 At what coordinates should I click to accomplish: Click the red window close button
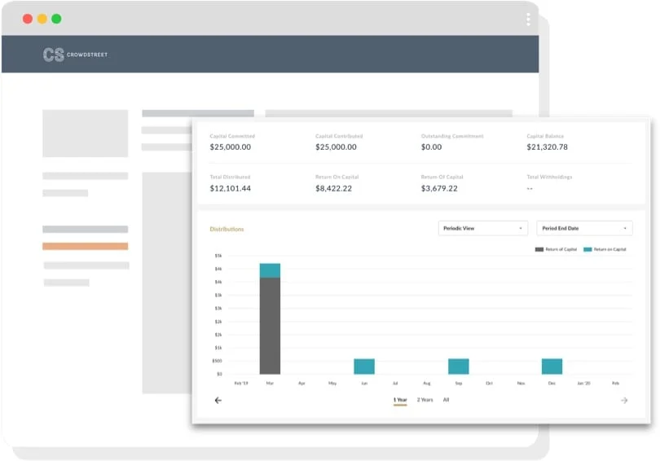pyautogui.click(x=27, y=19)
